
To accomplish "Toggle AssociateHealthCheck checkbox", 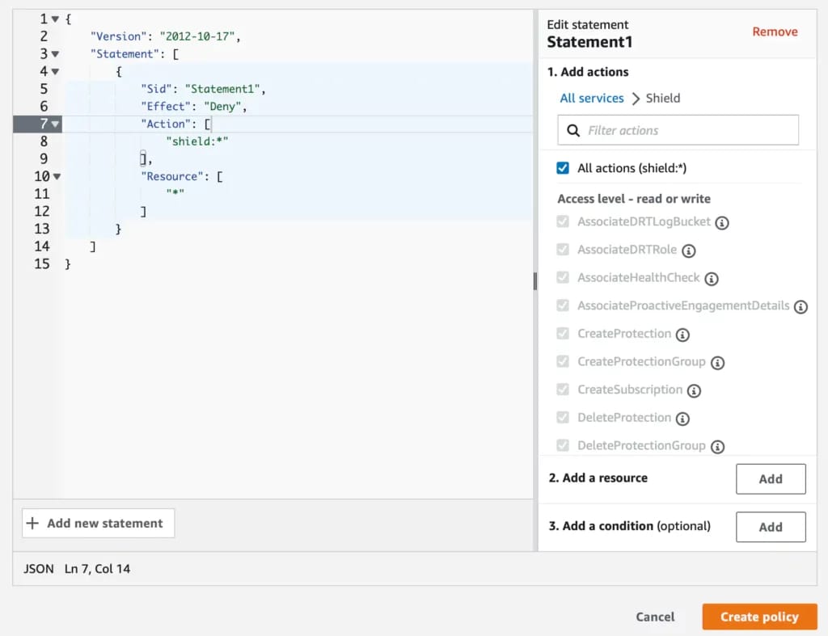I will (563, 278).
